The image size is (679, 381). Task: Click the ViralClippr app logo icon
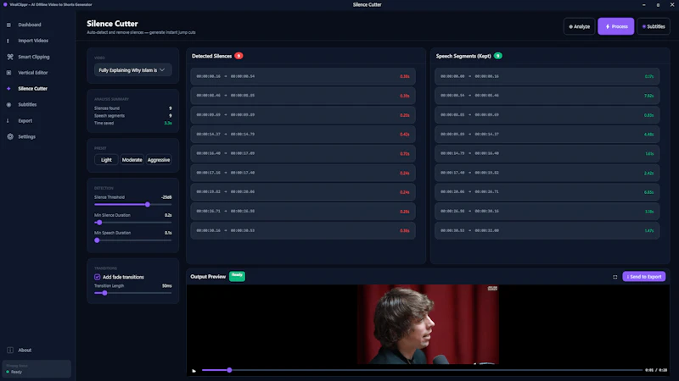click(x=5, y=4)
